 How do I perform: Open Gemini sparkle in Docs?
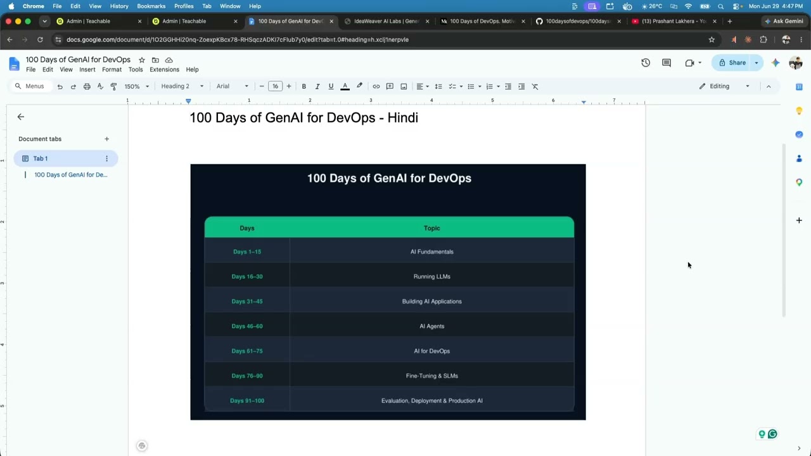pos(776,63)
